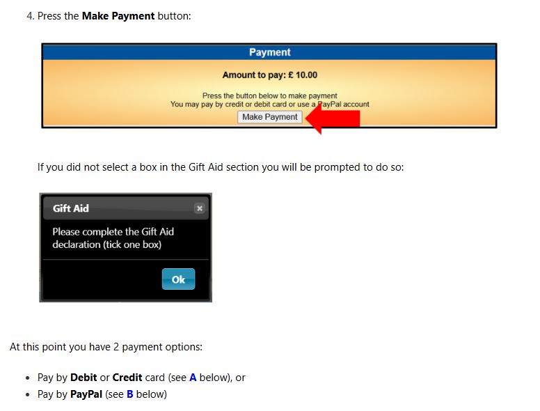Image resolution: width=540 pixels, height=411 pixels.
Task: Select the blue Payment header bar
Action: click(269, 52)
